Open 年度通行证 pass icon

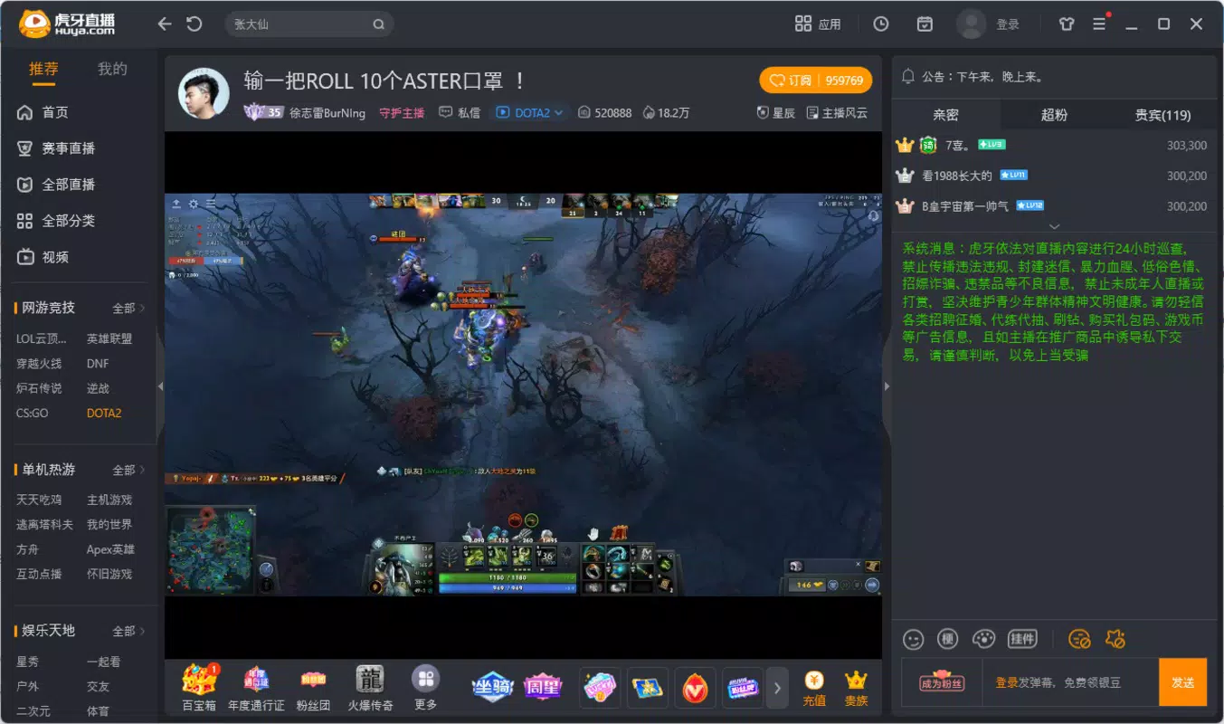point(256,688)
